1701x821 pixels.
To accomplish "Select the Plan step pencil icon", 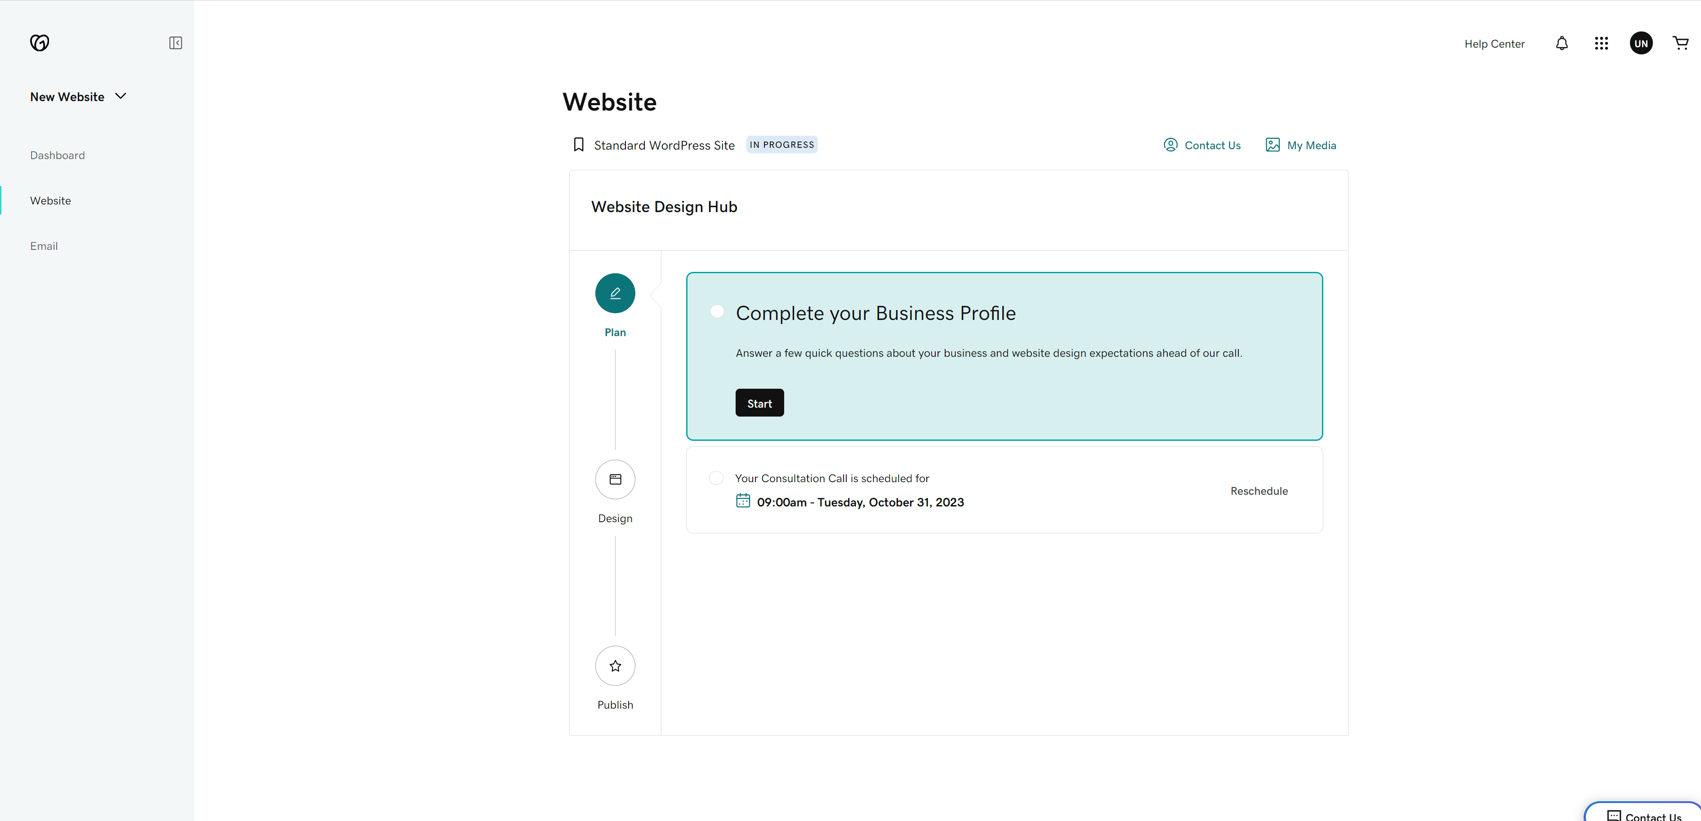I will [x=615, y=293].
